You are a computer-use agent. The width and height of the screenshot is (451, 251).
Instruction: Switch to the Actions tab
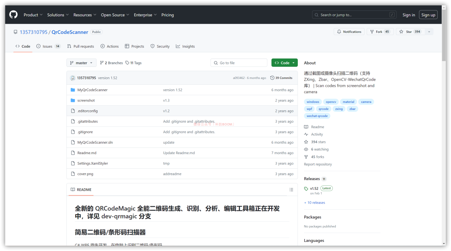[x=109, y=46]
